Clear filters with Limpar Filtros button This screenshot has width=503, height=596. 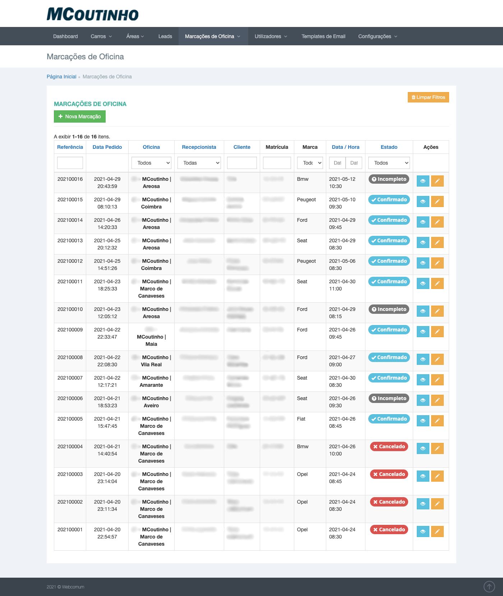click(x=428, y=97)
